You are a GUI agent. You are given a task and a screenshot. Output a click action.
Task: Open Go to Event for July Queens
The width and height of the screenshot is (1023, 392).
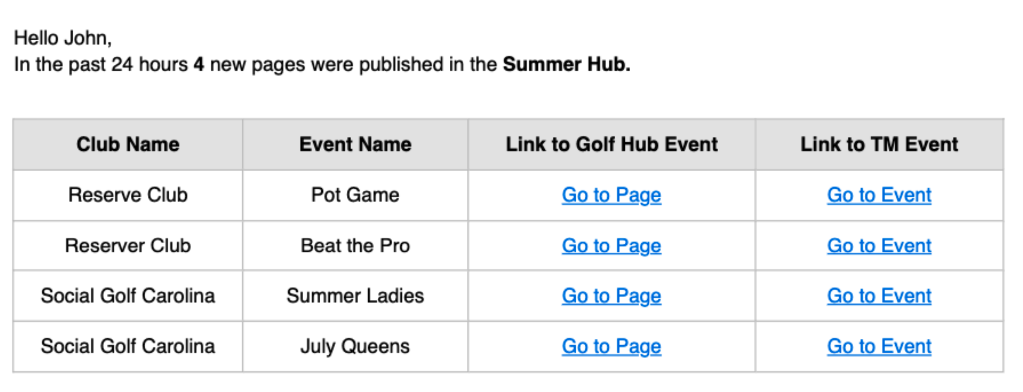click(x=879, y=347)
